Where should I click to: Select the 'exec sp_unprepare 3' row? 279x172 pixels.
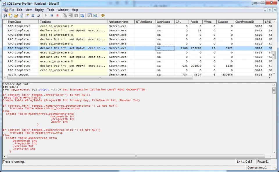[x=137, y=61]
